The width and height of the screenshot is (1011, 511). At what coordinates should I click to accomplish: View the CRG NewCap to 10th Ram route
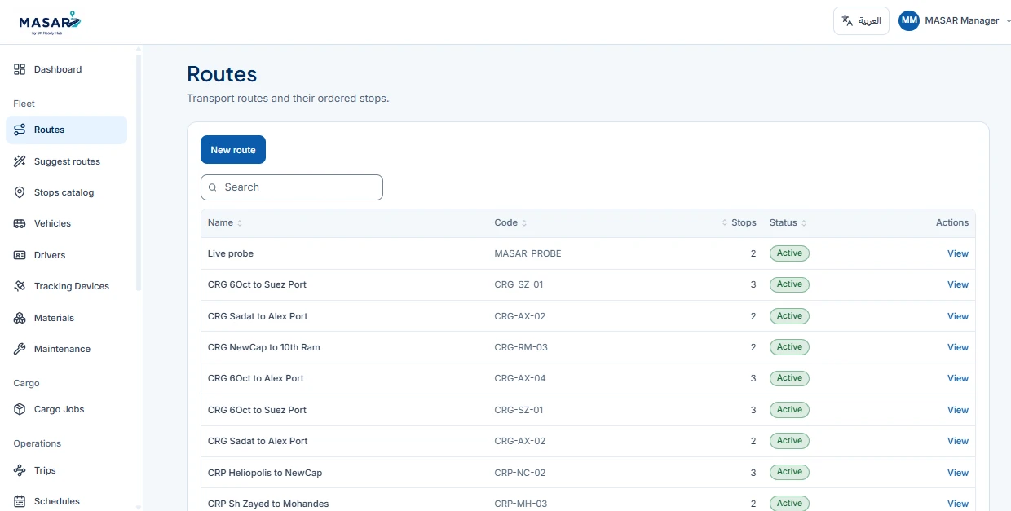click(x=958, y=347)
